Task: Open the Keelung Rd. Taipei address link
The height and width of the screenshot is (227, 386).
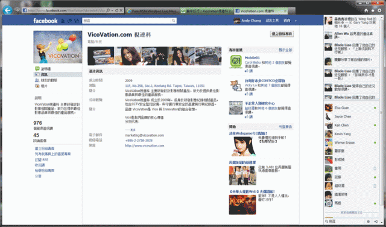Action: (x=165, y=86)
